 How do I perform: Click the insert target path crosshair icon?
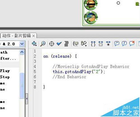(x=52, y=44)
